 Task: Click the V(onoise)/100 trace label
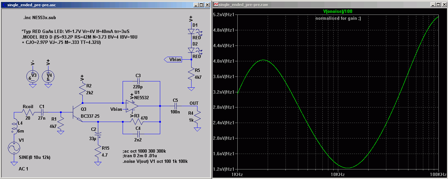point(338,11)
